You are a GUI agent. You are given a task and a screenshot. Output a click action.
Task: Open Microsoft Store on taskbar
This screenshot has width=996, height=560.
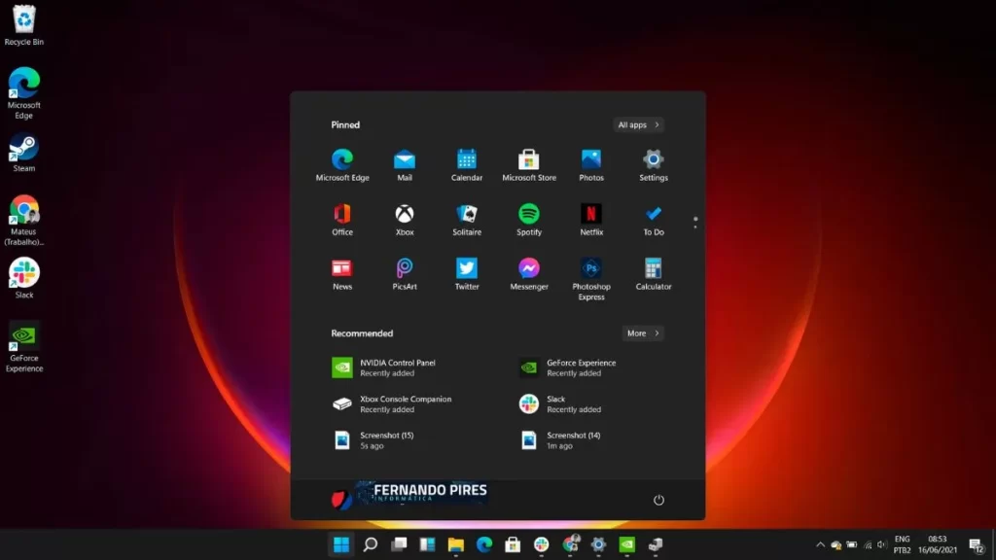click(513, 544)
